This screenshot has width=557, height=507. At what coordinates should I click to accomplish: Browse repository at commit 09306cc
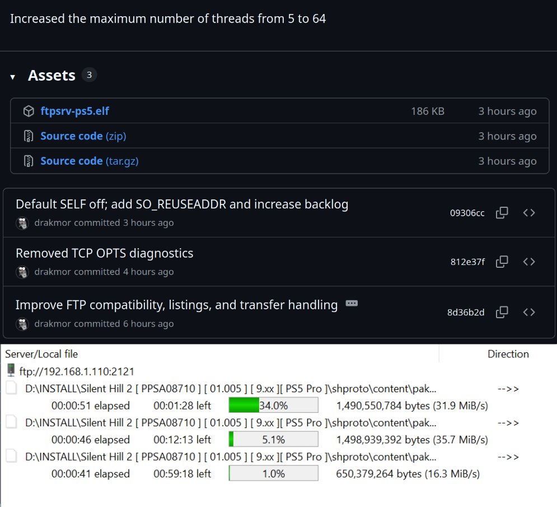[529, 213]
